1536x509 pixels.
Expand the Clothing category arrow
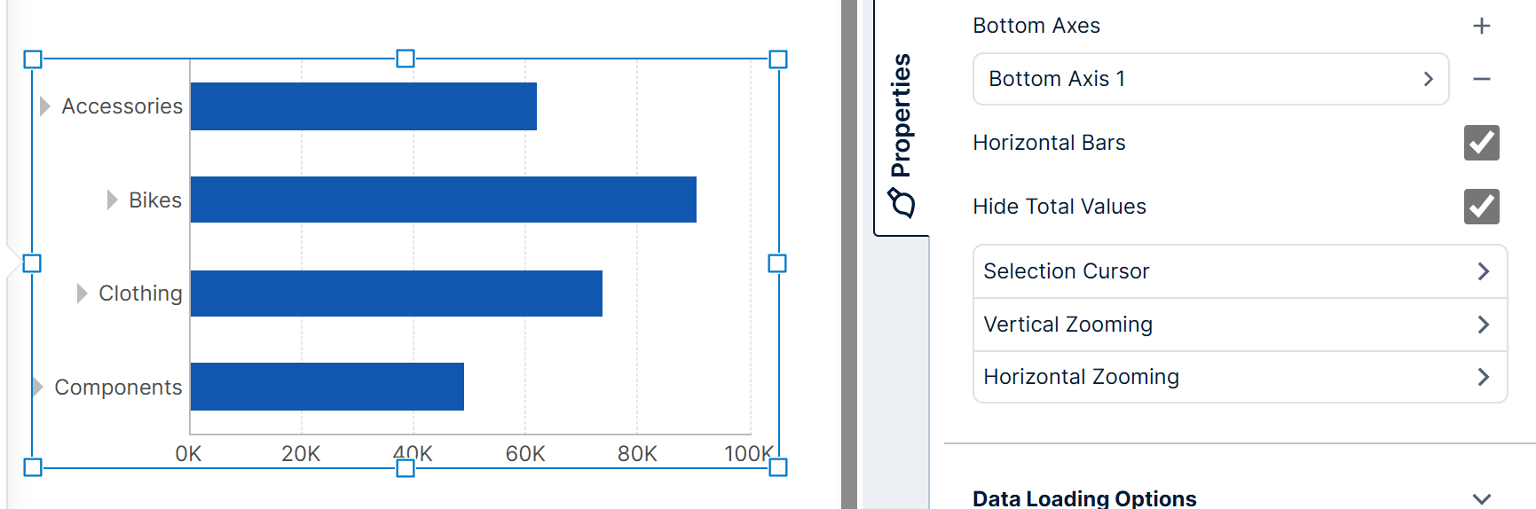[x=82, y=294]
